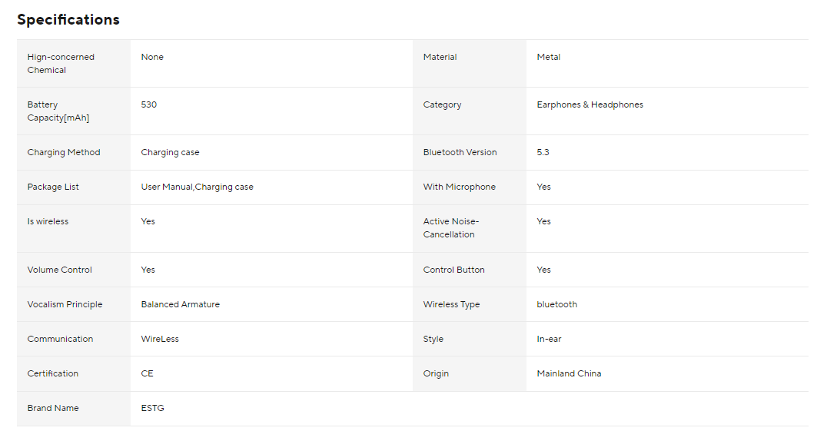The image size is (817, 431).
Task: Click the With Microphone label
Action: pyautogui.click(x=460, y=187)
